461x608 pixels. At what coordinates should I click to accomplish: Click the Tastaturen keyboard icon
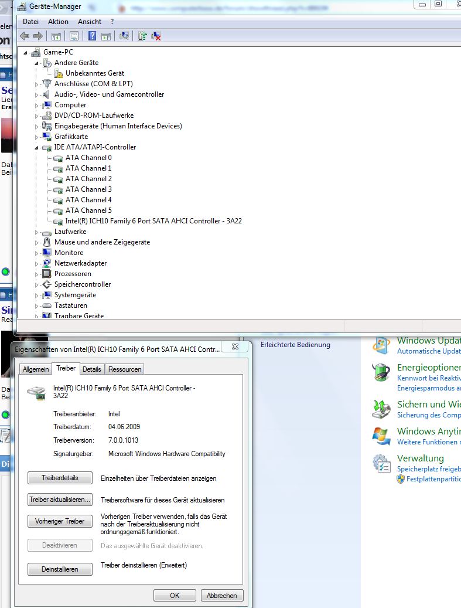click(x=47, y=305)
